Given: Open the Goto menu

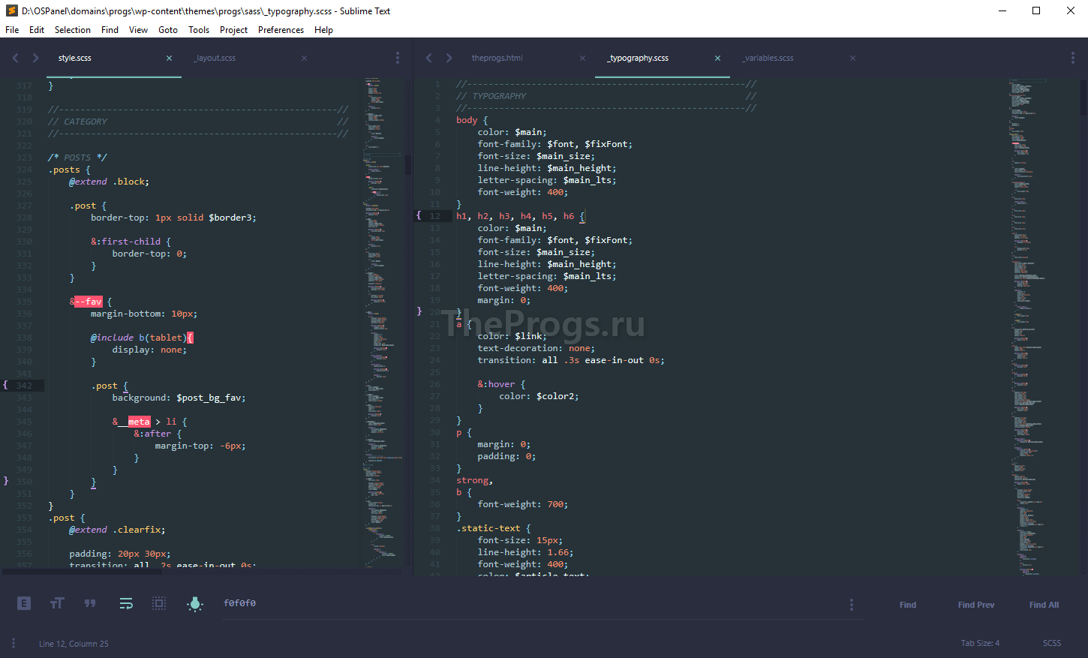Looking at the screenshot, I should pyautogui.click(x=168, y=30).
